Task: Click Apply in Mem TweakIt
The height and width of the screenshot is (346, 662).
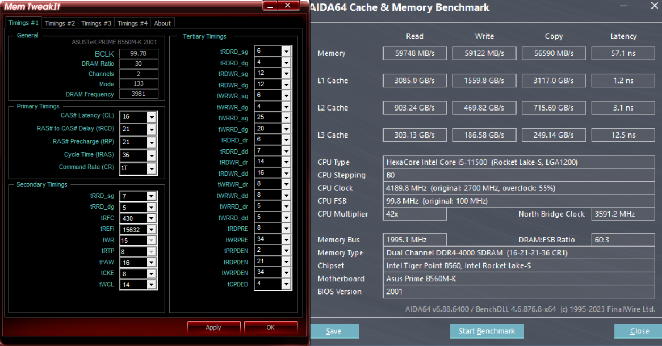Action: [x=213, y=327]
